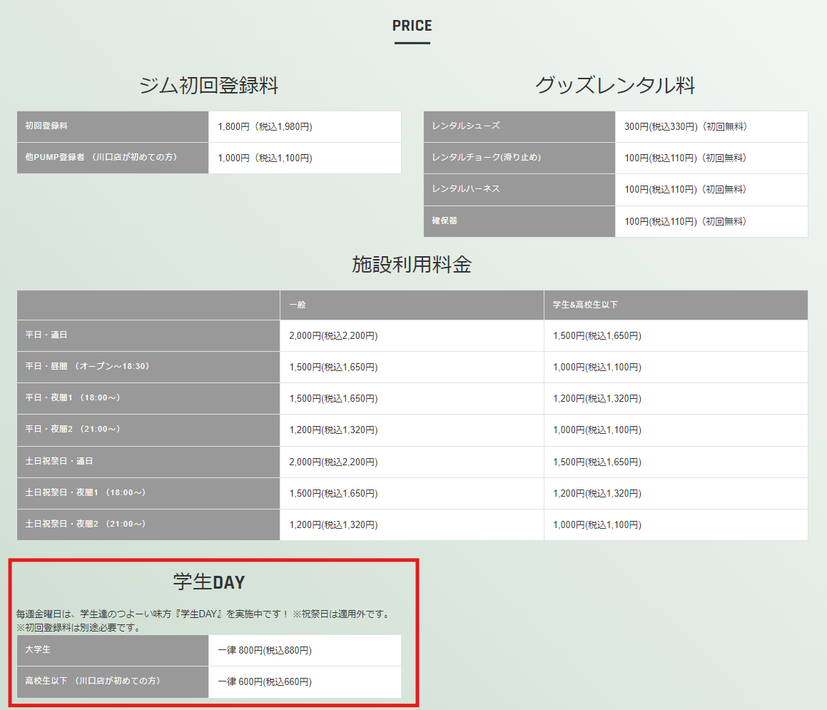The width and height of the screenshot is (827, 710).
Task: Click the PRICE section heading
Action: 412,26
